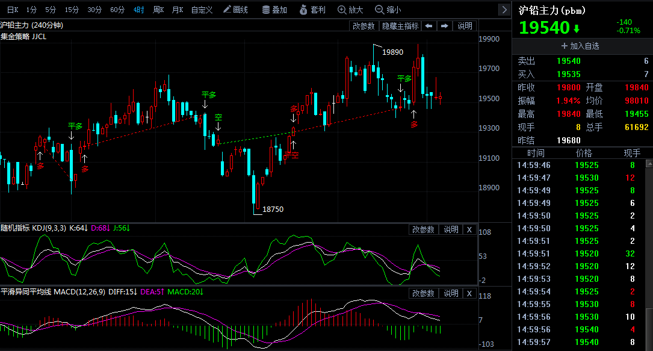653x351 pixels.
Task: Open the 画线 drawing tool
Action: click(235, 10)
